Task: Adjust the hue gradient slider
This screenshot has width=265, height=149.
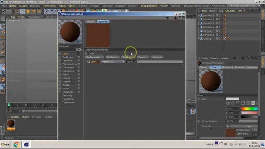Action: tap(249, 108)
